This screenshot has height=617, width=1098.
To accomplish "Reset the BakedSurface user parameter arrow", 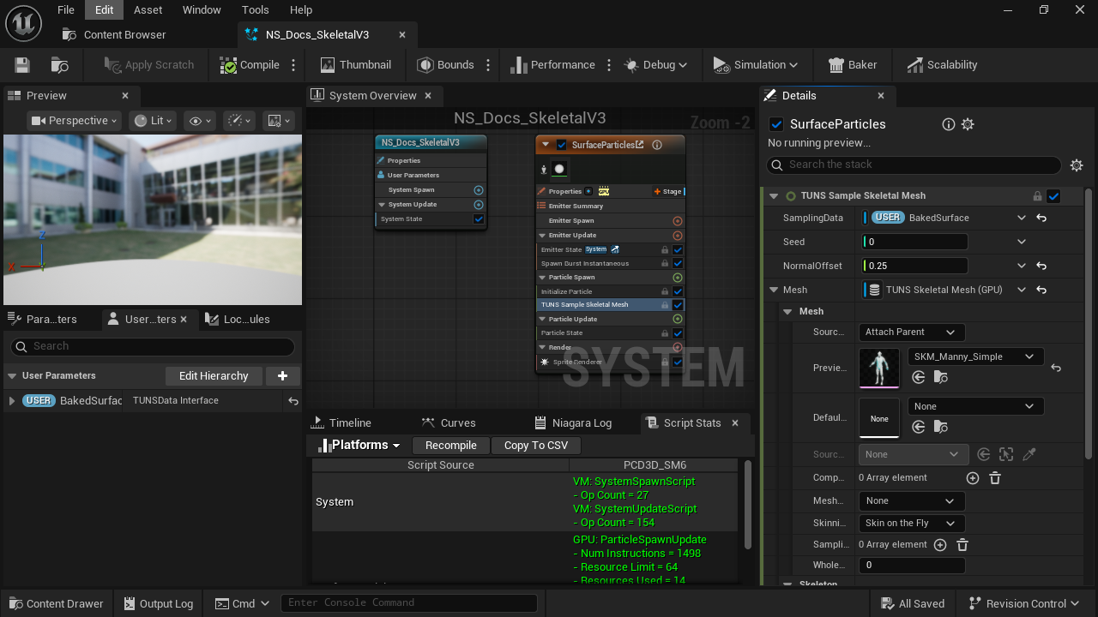I will (x=293, y=401).
